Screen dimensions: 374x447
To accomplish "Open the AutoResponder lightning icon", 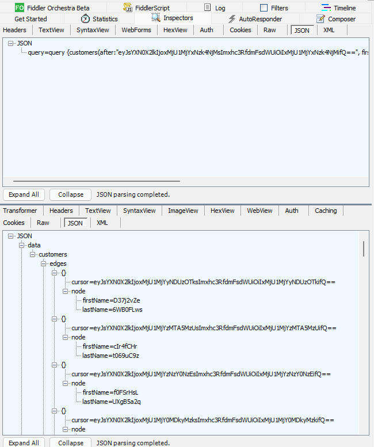I will (232, 19).
